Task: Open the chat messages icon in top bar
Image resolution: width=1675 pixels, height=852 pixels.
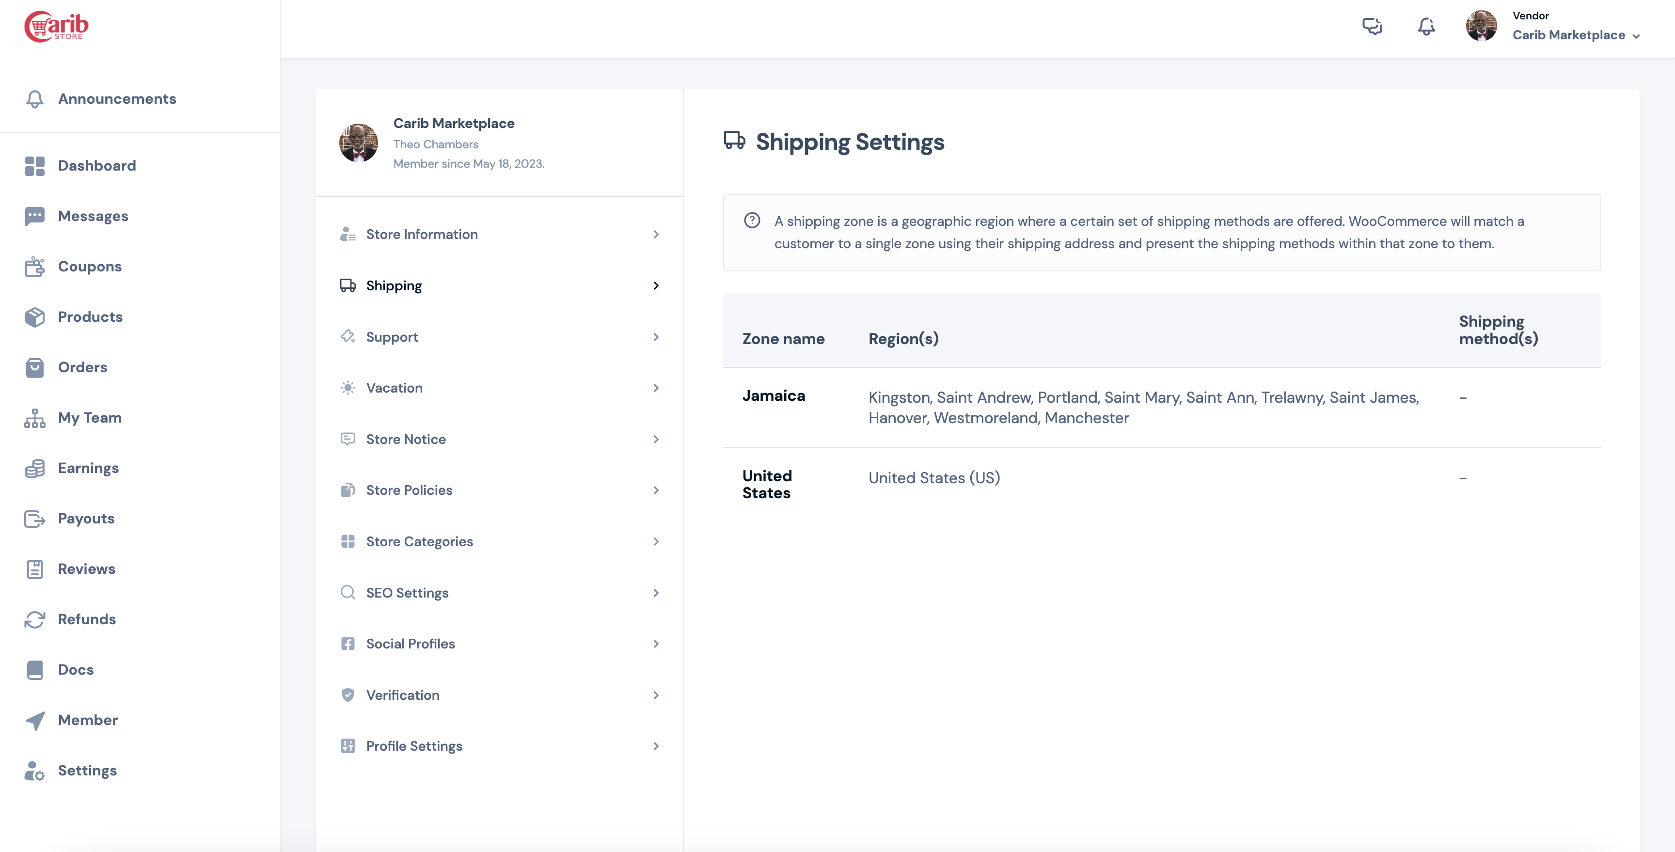Action: pos(1372,26)
